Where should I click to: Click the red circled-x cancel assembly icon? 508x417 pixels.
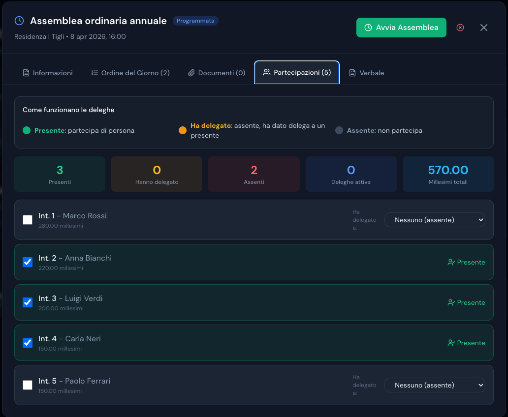pos(460,28)
